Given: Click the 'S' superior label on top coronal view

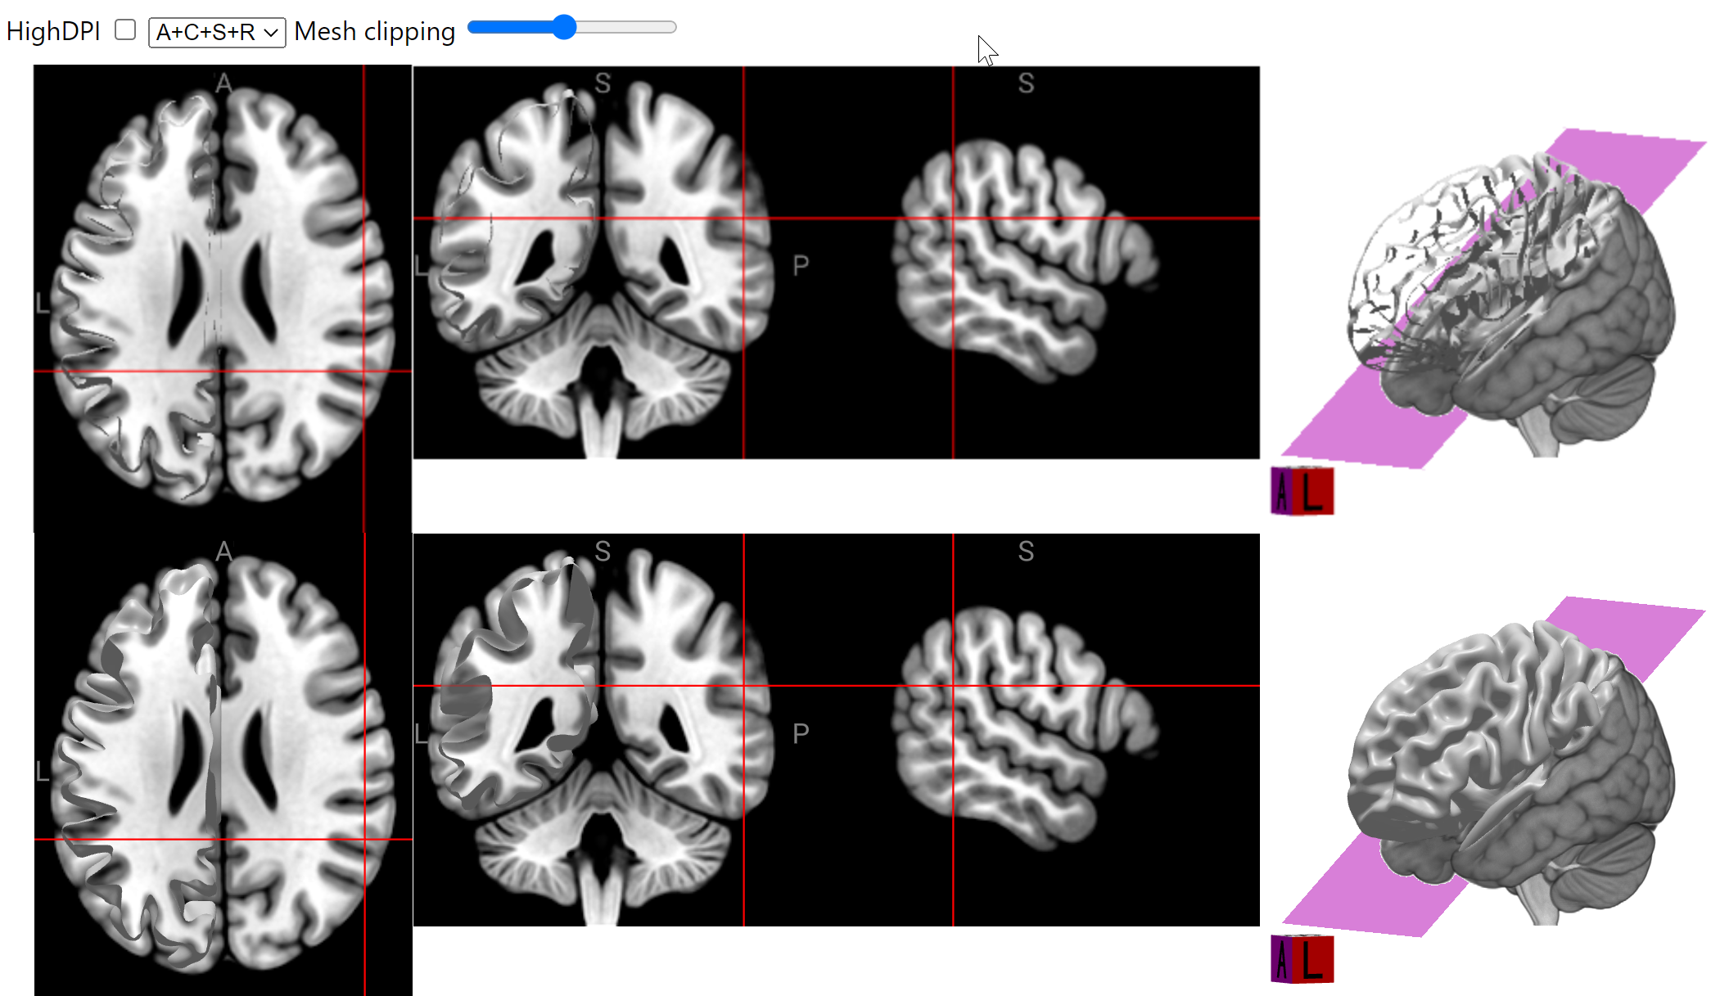Looking at the screenshot, I should 603,82.
